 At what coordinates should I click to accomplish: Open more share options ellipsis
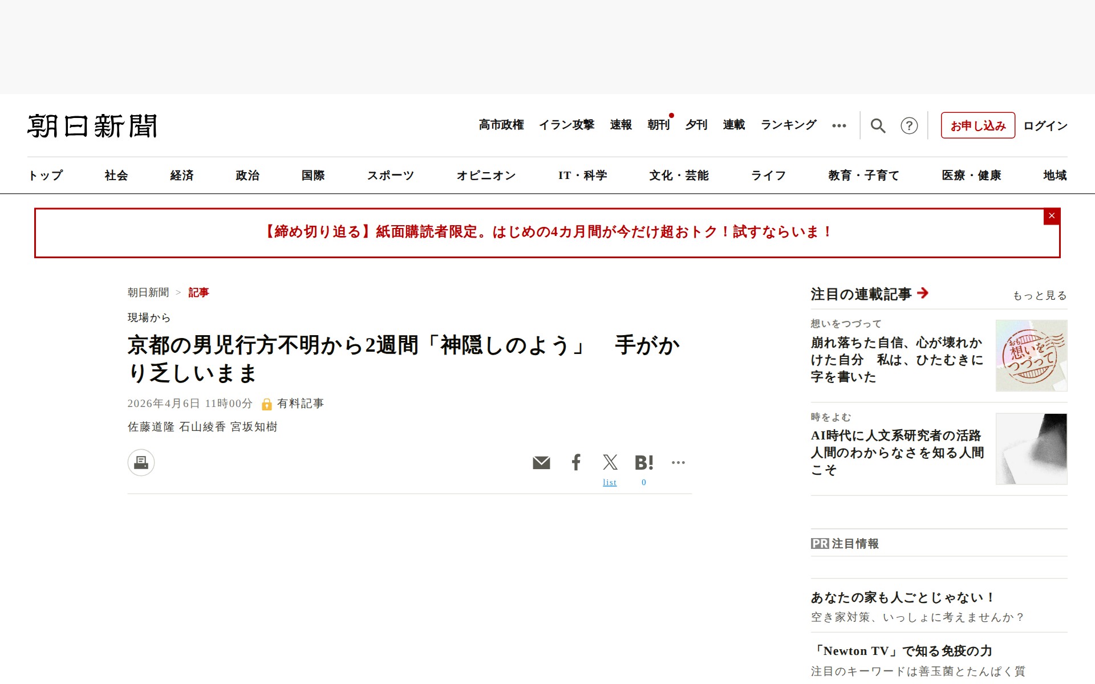678,462
